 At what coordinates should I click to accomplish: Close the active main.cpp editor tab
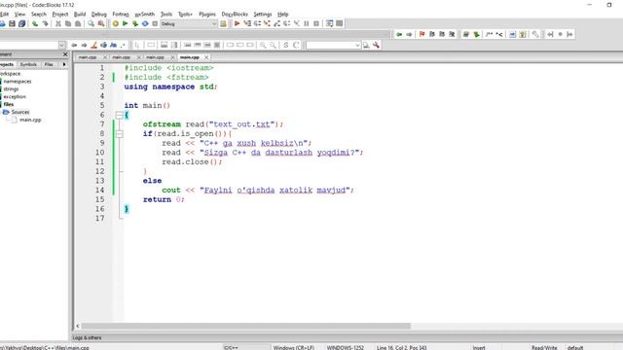click(x=206, y=57)
